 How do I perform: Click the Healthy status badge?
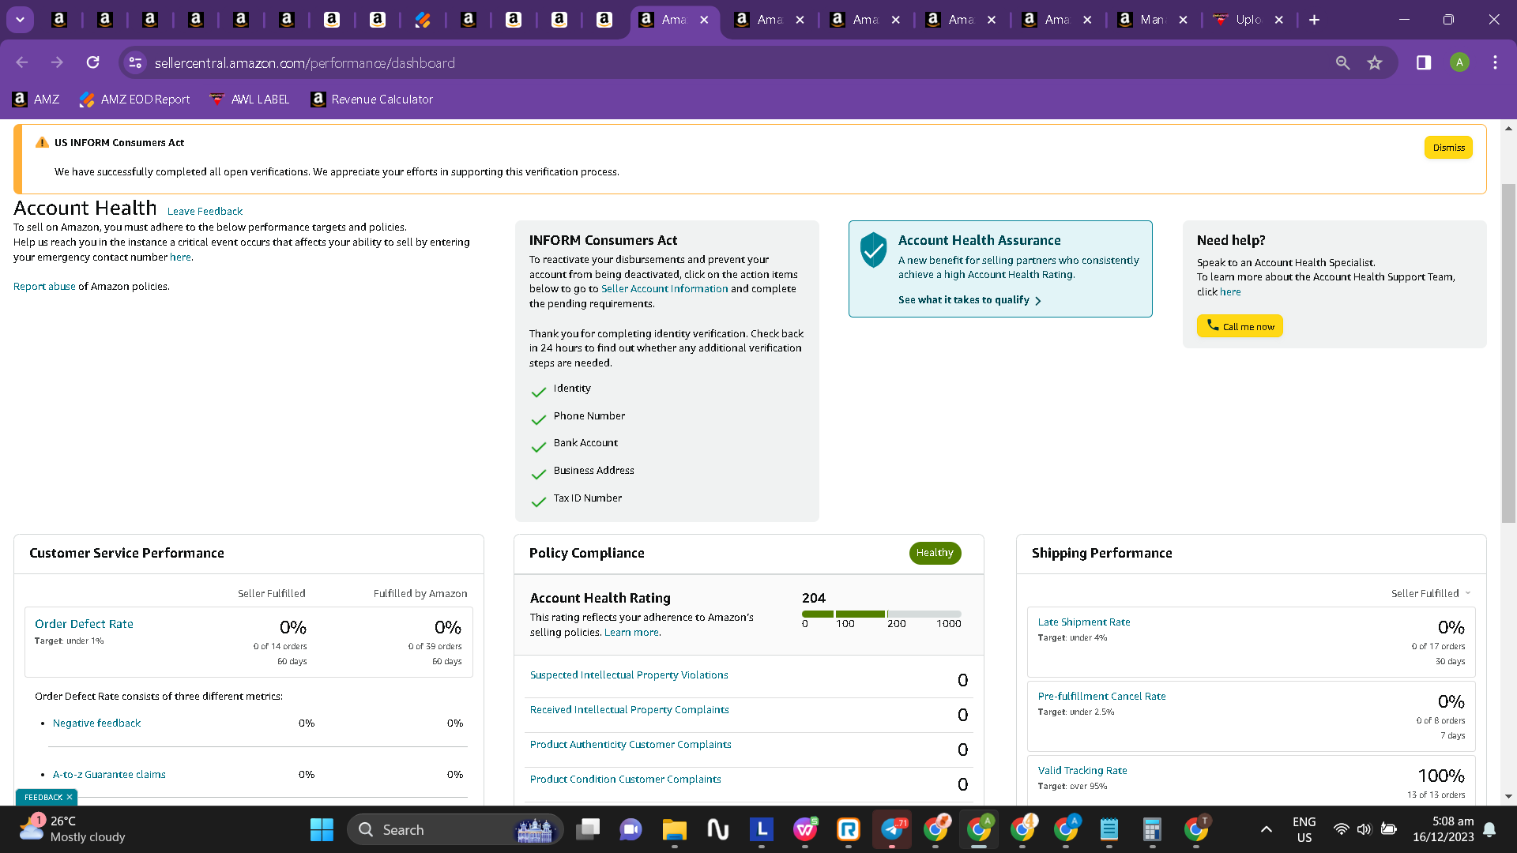tap(935, 553)
